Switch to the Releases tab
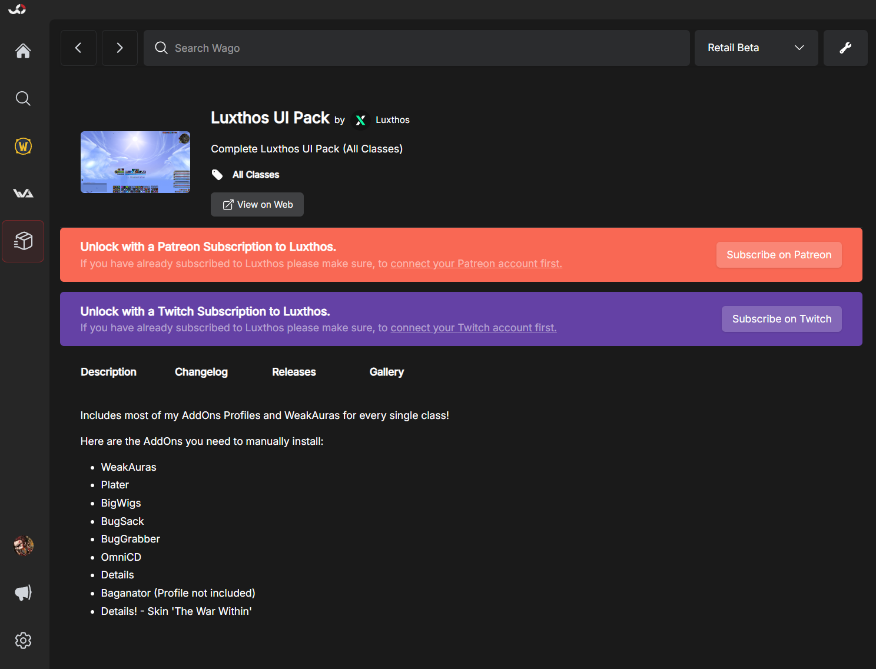876x669 pixels. 294,372
